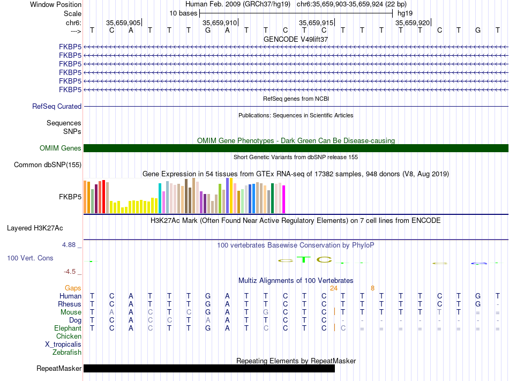Click the hg19 assembly label
The width and height of the screenshot is (509, 381).
point(405,13)
